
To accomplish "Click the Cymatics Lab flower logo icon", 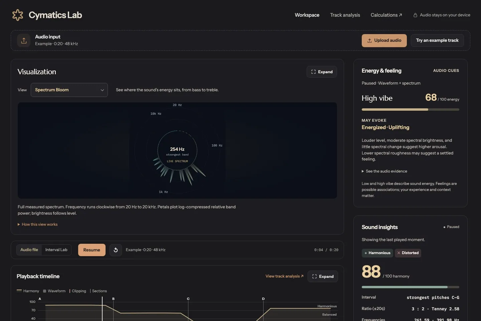I will coord(18,15).
